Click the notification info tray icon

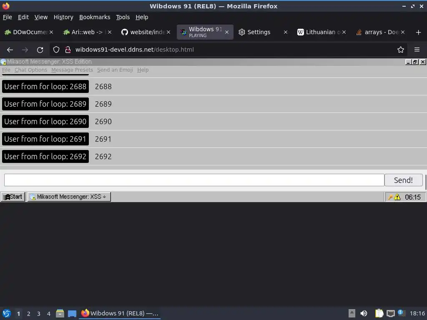point(401,313)
